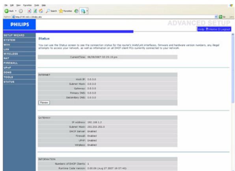Open the Help menu in the menu bar
The height and width of the screenshot is (171, 235).
click(x=44, y=5)
